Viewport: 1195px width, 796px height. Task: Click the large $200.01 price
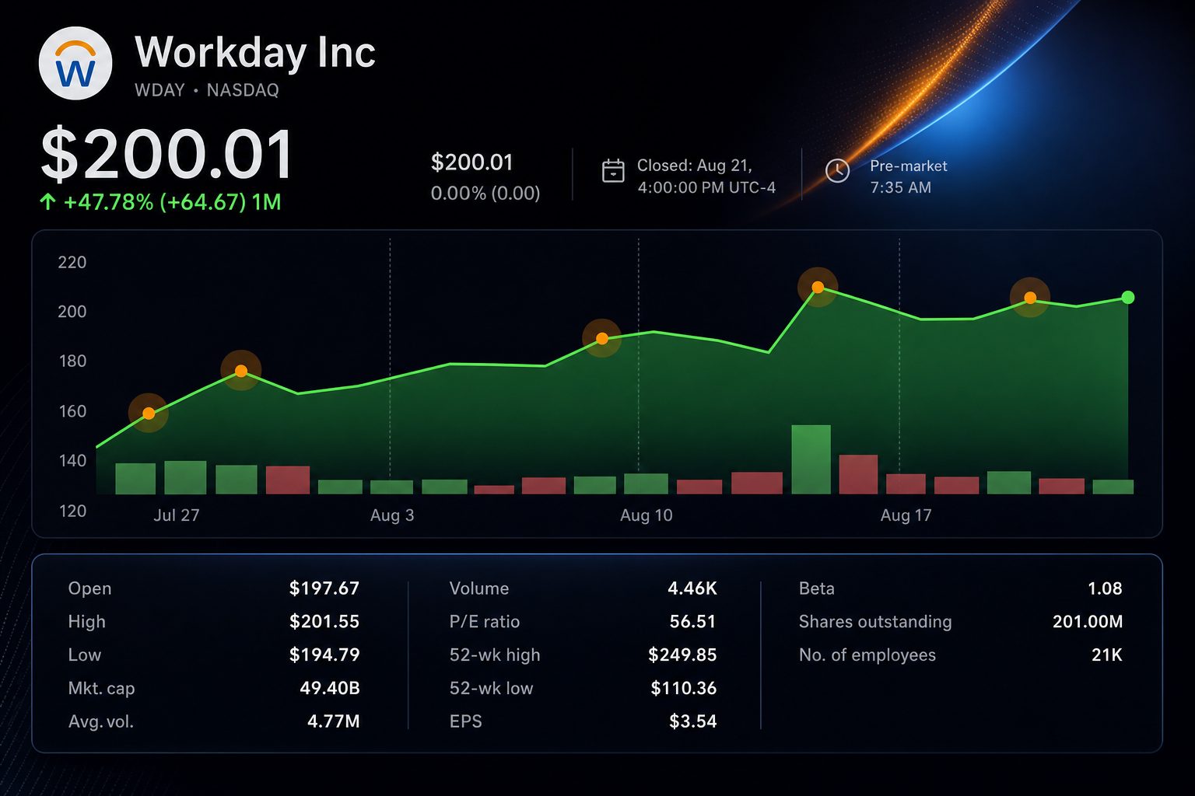[x=166, y=155]
